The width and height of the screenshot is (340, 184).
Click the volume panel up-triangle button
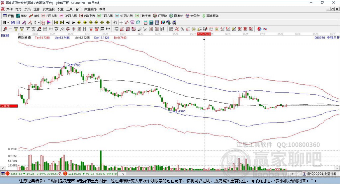click(x=3, y=168)
